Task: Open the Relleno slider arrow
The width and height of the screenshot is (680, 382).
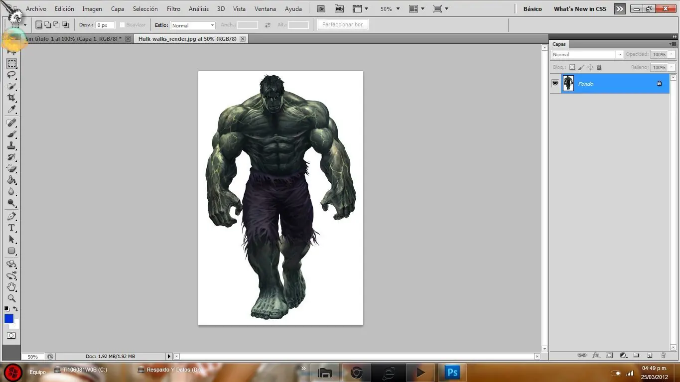Action: (672, 67)
